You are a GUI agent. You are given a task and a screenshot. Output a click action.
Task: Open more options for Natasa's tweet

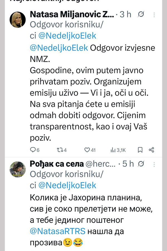click(155, 15)
